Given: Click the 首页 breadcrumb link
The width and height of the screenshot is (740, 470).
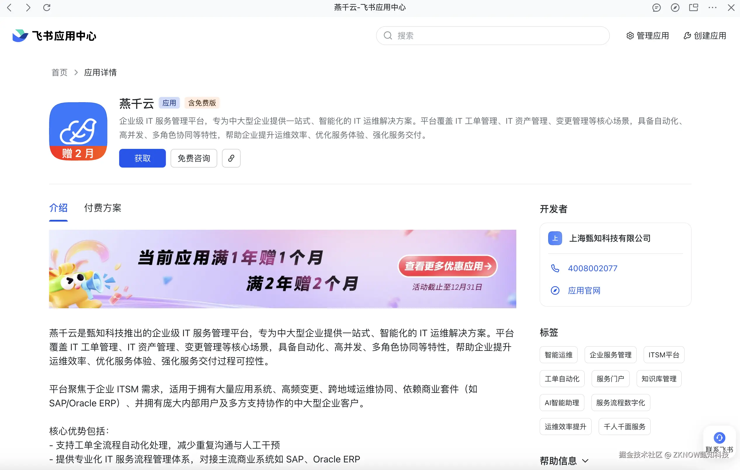Looking at the screenshot, I should click(59, 72).
